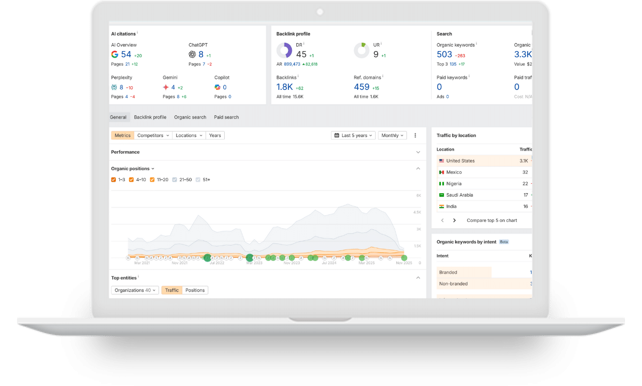Uncheck the 1–3 positions checkbox
642x386 pixels.
(113, 179)
